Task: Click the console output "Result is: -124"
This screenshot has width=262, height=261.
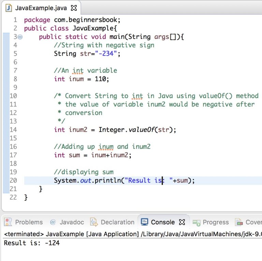Action: tap(32, 243)
